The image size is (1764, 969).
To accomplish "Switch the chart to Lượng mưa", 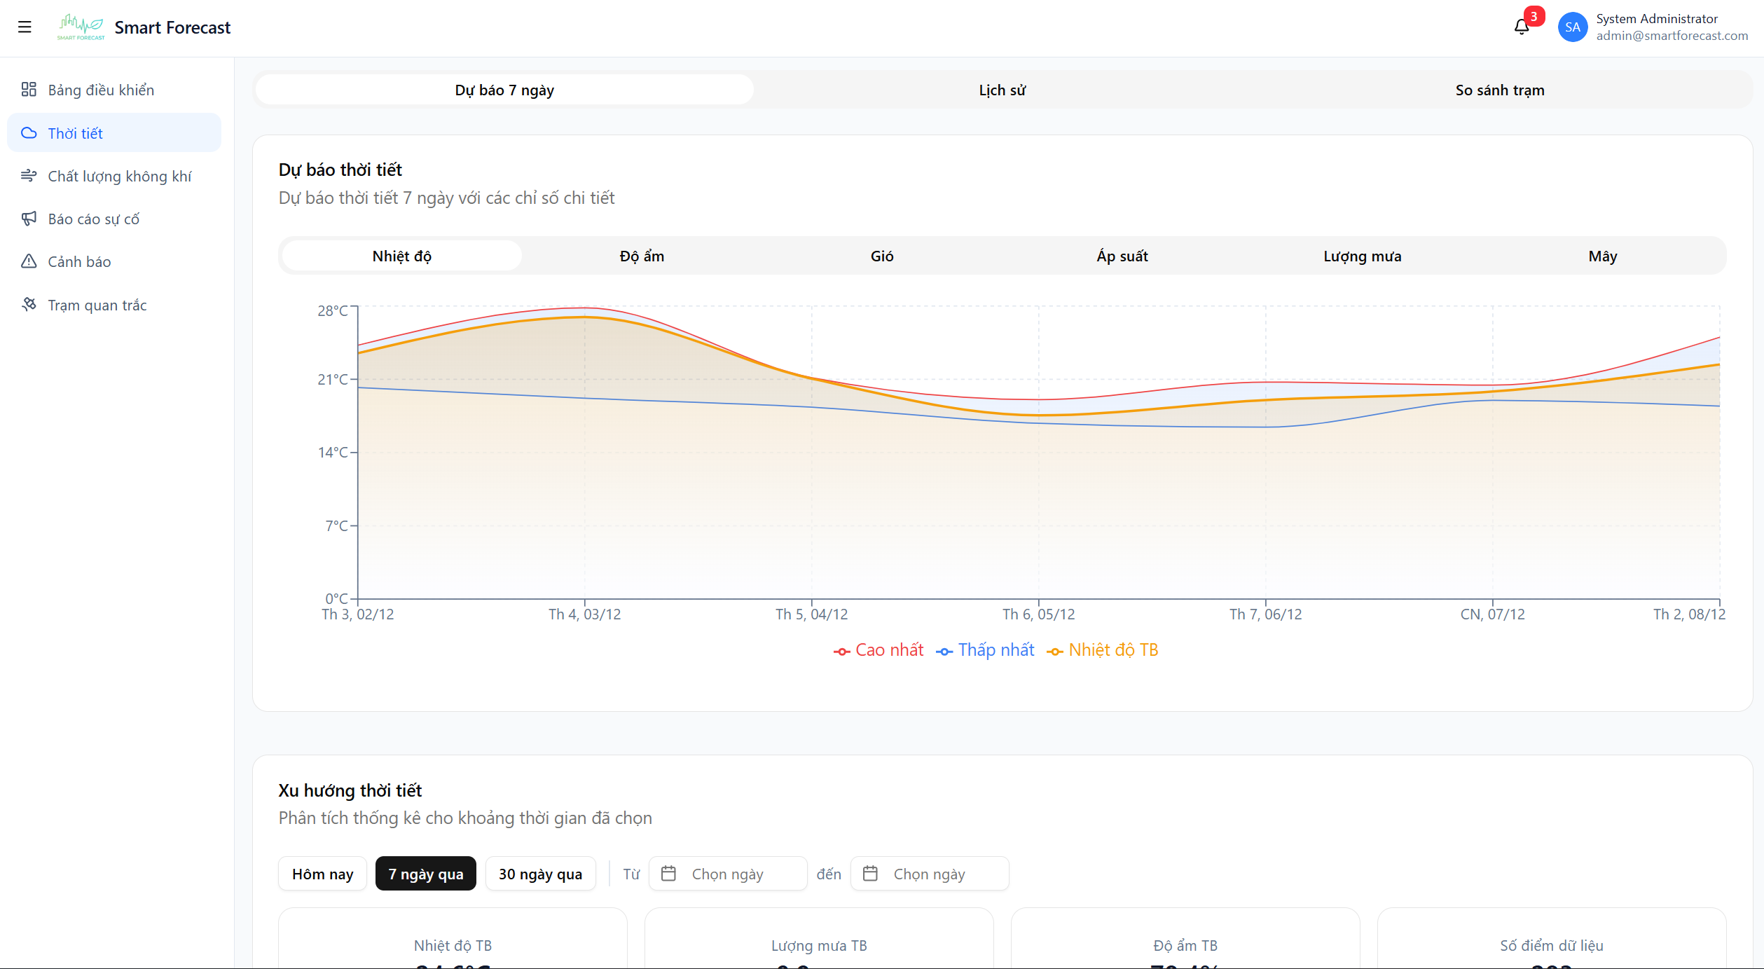I will (x=1362, y=256).
